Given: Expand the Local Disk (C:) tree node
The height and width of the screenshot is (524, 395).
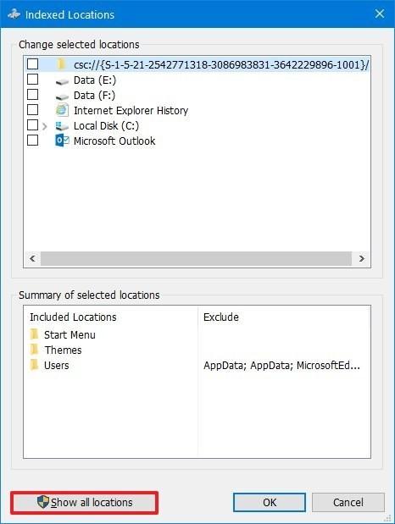Looking at the screenshot, I should click(x=45, y=126).
